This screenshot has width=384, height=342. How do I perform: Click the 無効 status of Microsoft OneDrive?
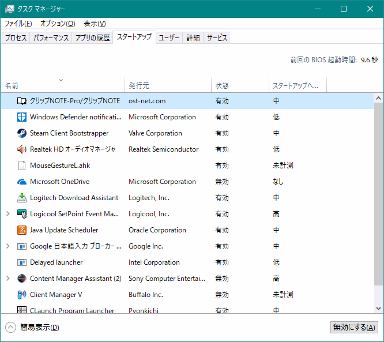pyautogui.click(x=222, y=182)
